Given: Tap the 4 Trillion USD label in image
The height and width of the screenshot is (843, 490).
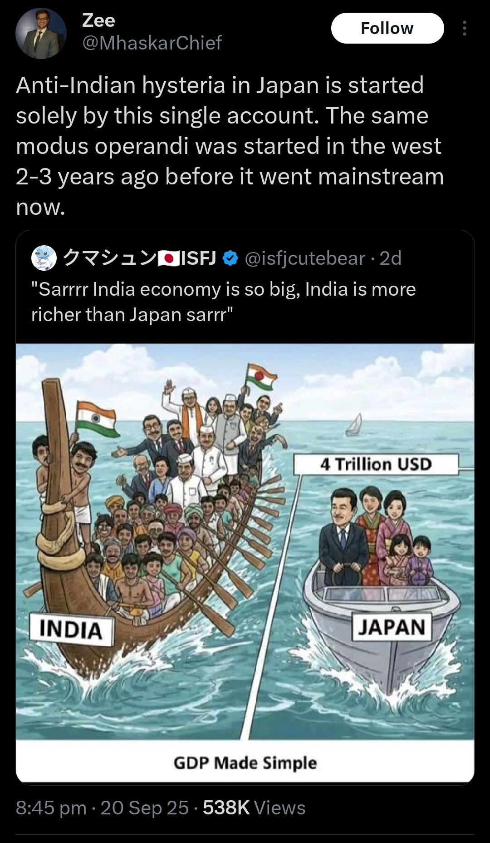Looking at the screenshot, I should coord(376,464).
